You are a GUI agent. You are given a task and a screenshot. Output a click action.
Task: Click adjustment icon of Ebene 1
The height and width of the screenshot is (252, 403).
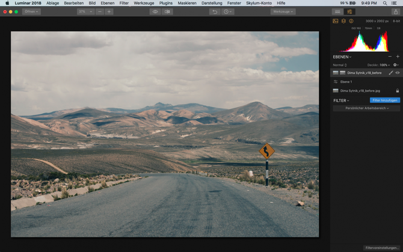(336, 82)
